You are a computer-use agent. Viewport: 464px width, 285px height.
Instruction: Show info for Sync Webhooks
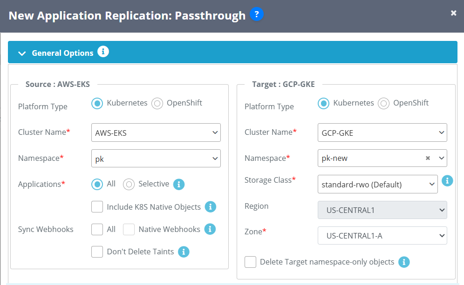pos(210,229)
